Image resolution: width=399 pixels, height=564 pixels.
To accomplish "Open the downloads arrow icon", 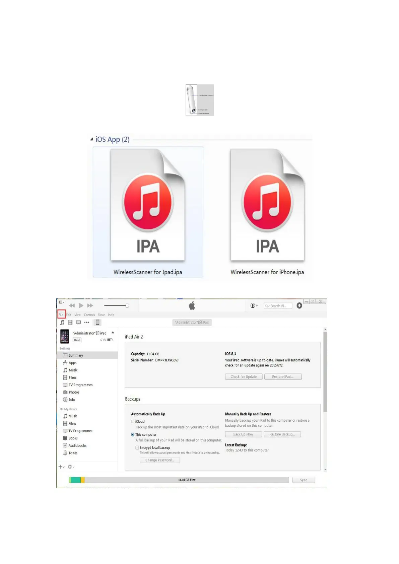I will pos(300,305).
